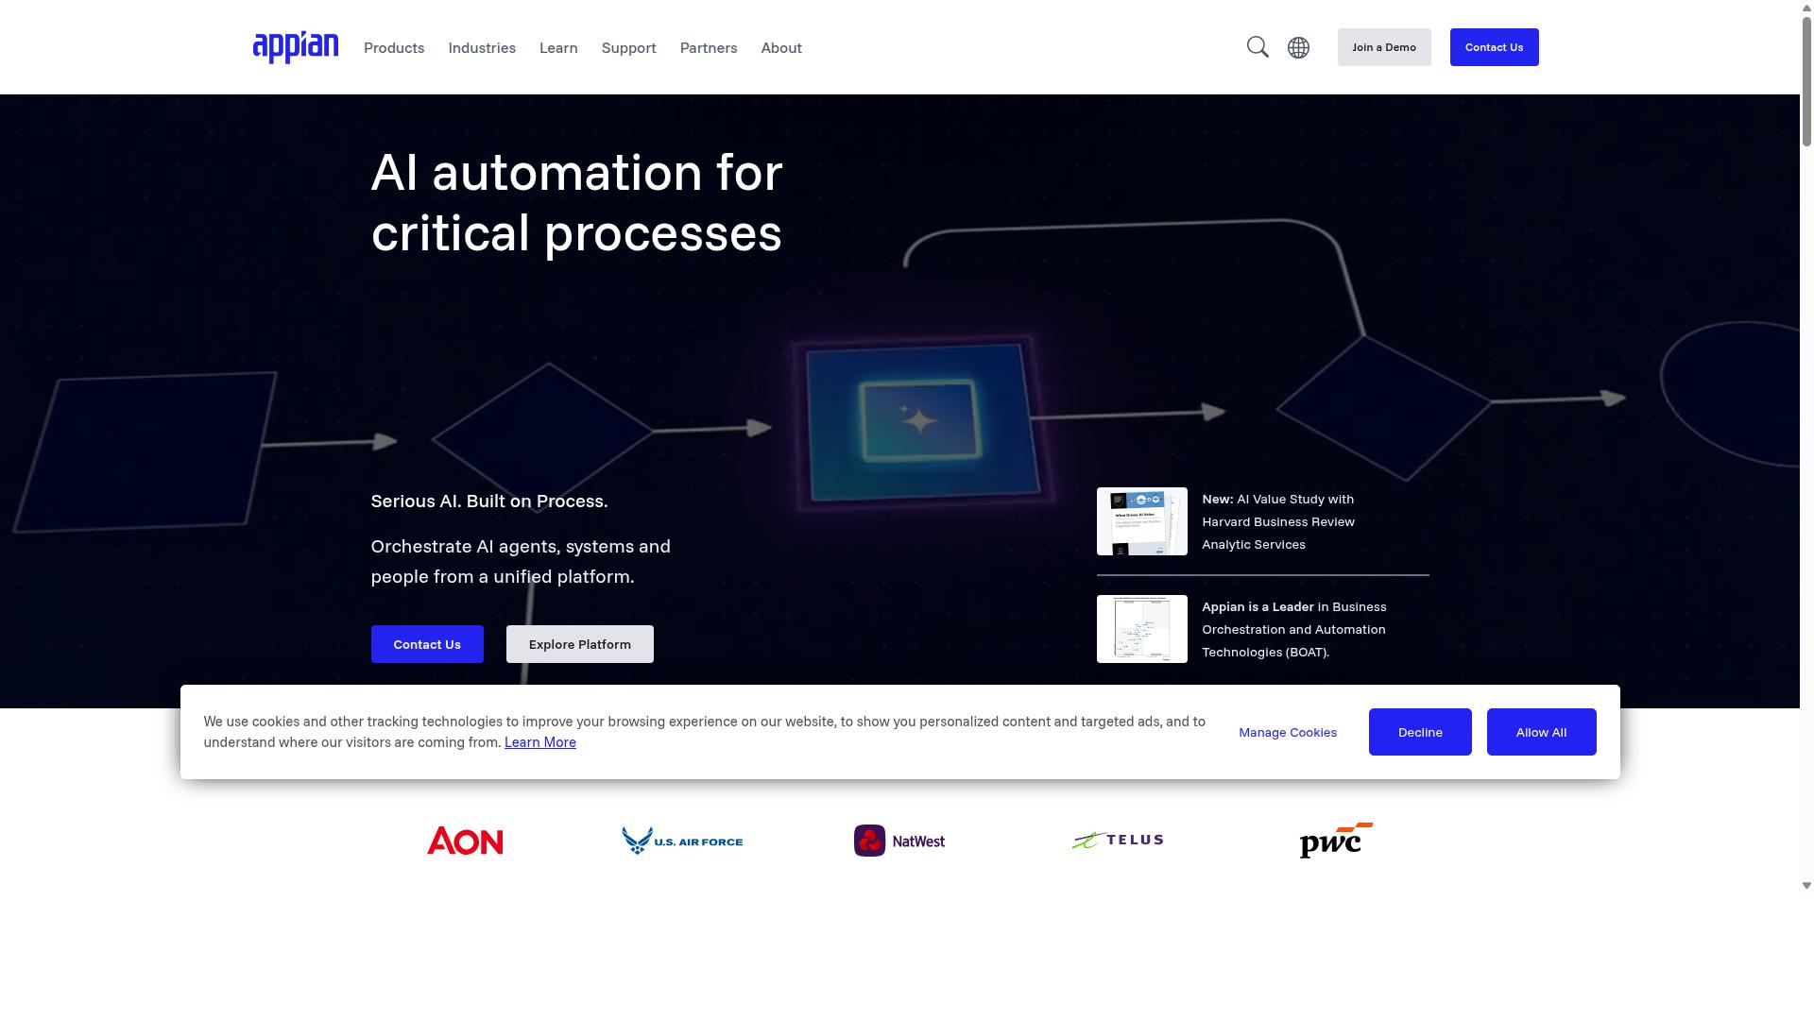Screen dimensions: 1814x1020
Task: Follow the Learn More cookie link
Action: tap(540, 742)
